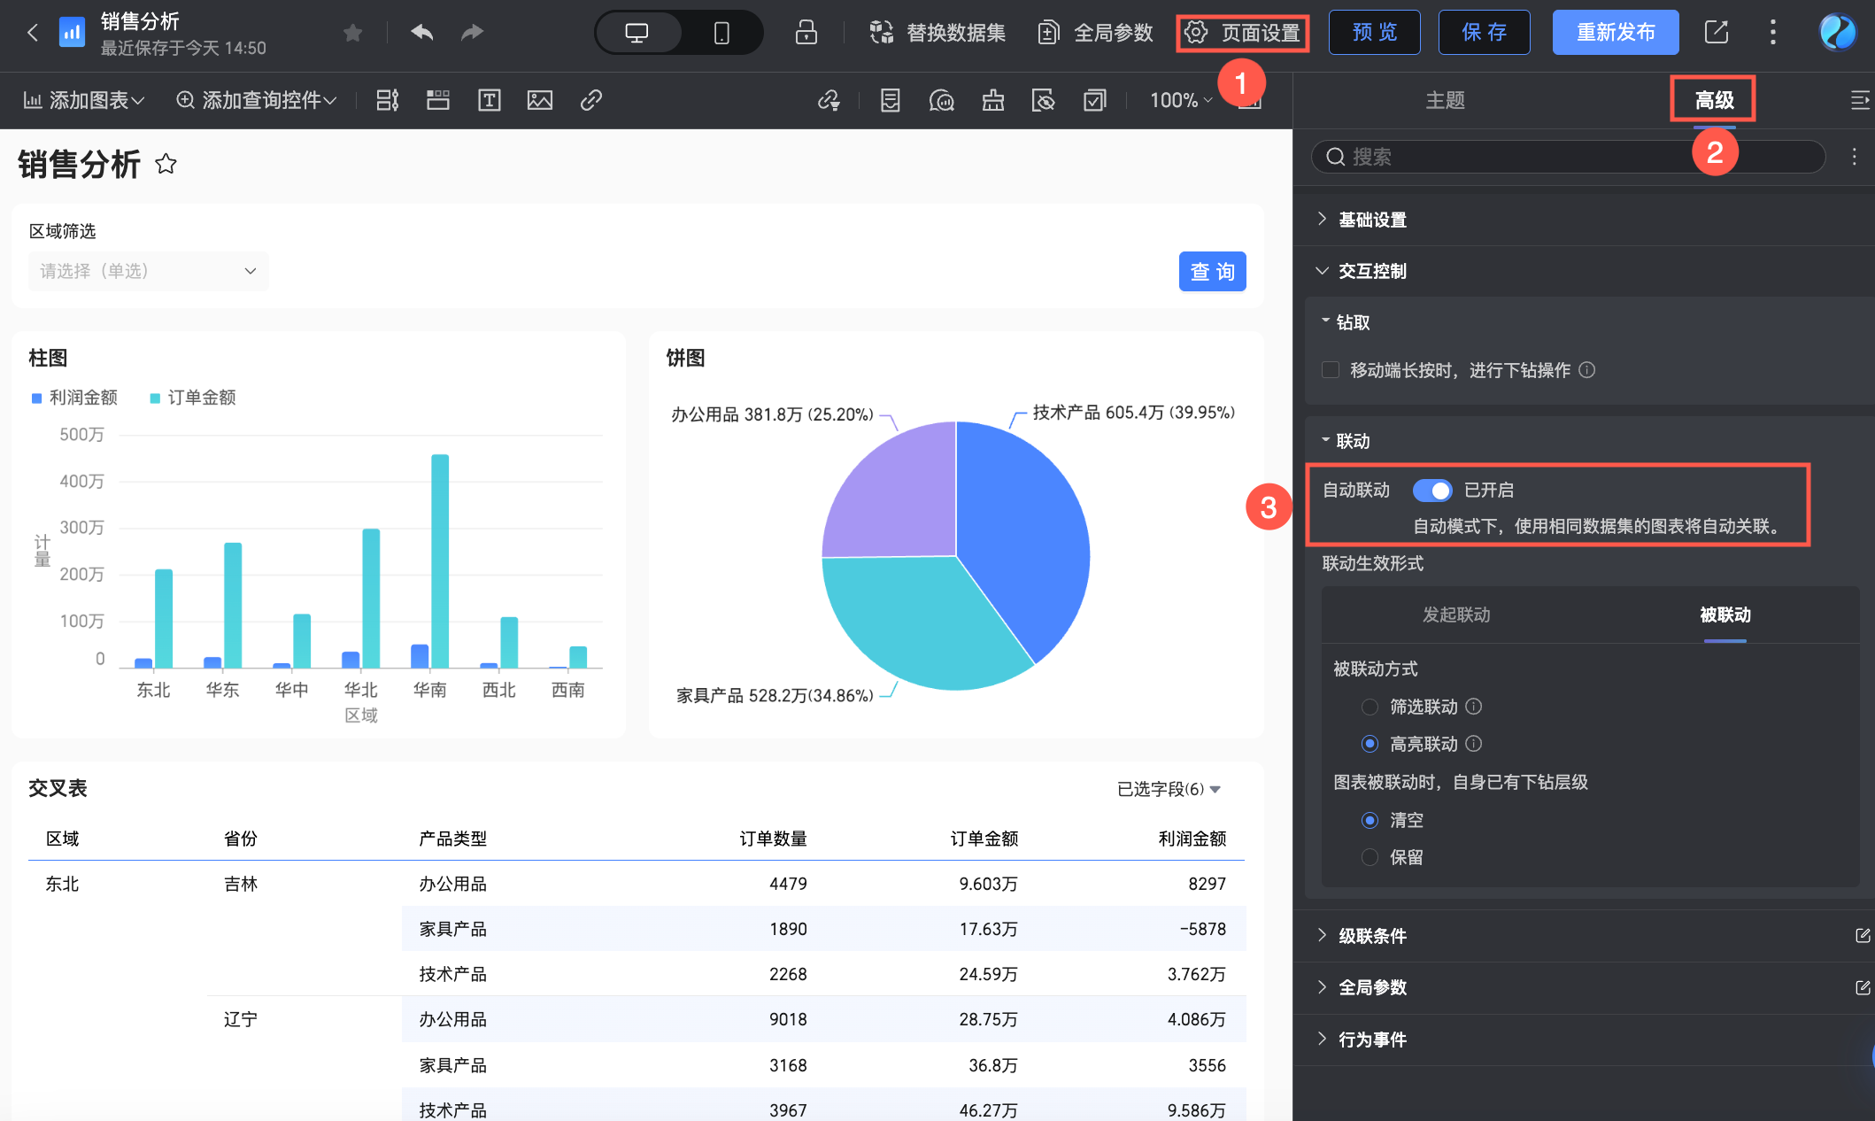1875x1121 pixels.
Task: Click 替换数据集 in the header
Action: [x=937, y=33]
